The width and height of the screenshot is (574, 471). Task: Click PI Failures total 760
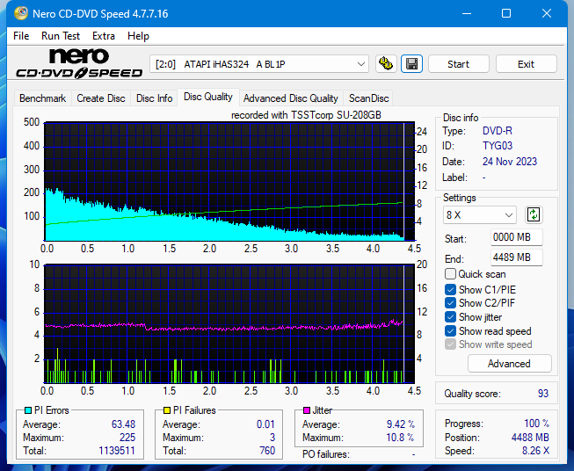pyautogui.click(x=267, y=451)
